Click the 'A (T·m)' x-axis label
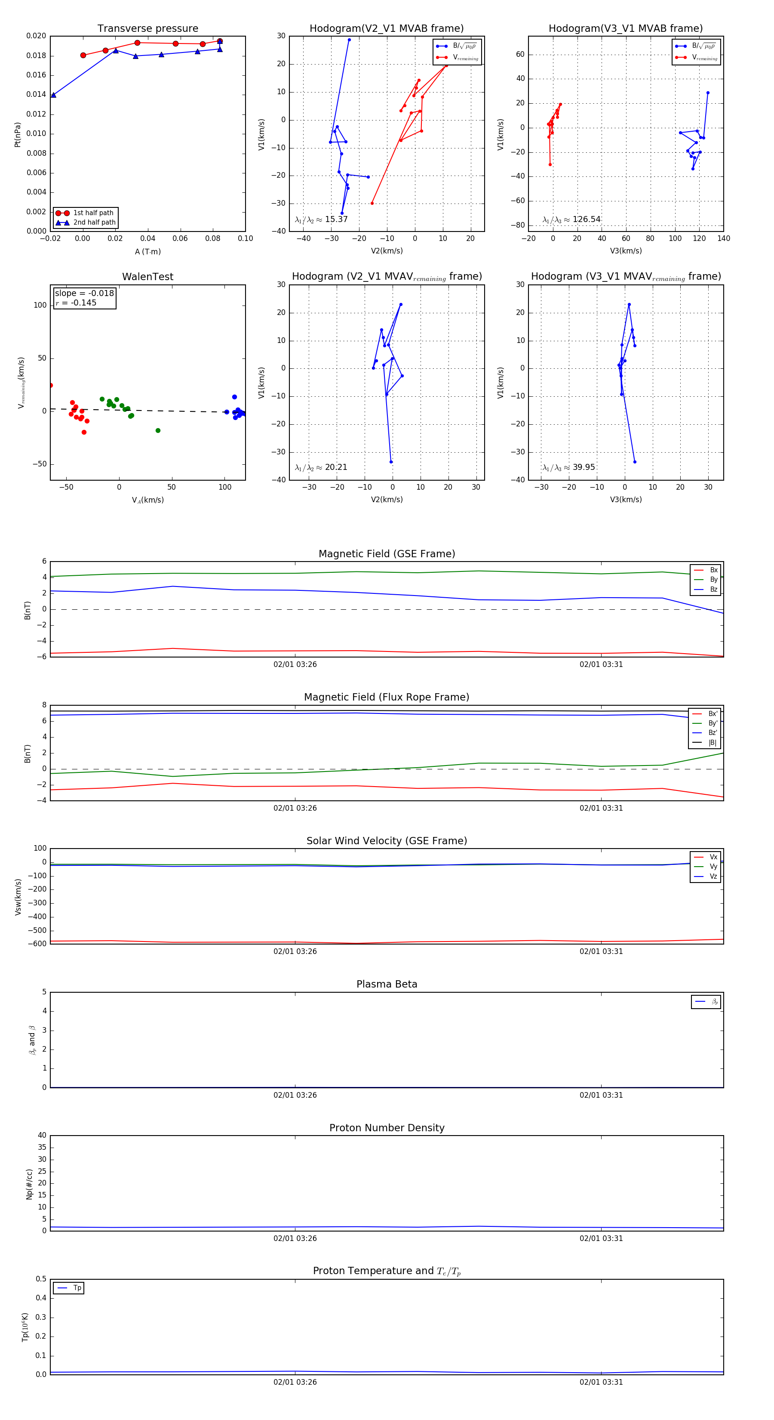This screenshot has height=1420, width=774. [x=147, y=252]
